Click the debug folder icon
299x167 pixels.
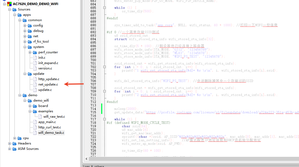[30, 31]
